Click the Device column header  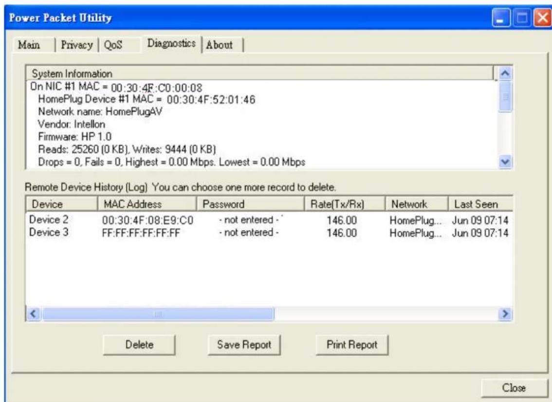(62, 204)
